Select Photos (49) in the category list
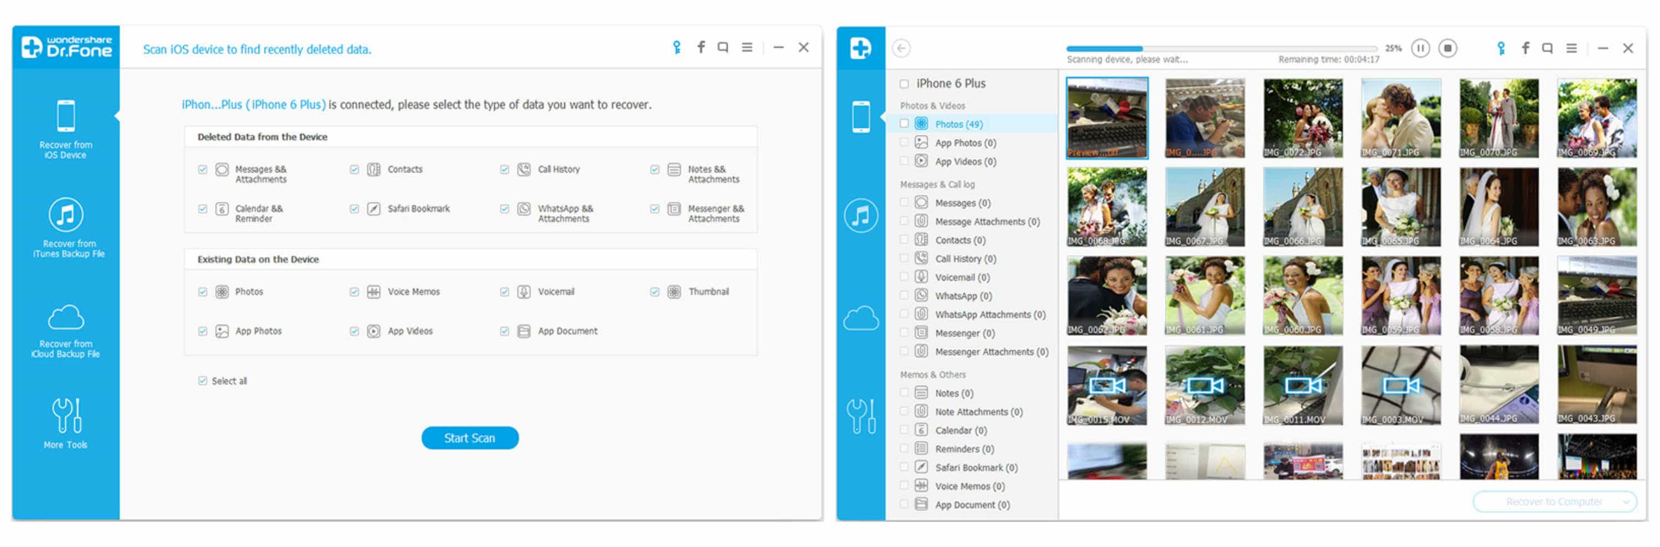This screenshot has height=547, width=1660. pyautogui.click(x=958, y=124)
